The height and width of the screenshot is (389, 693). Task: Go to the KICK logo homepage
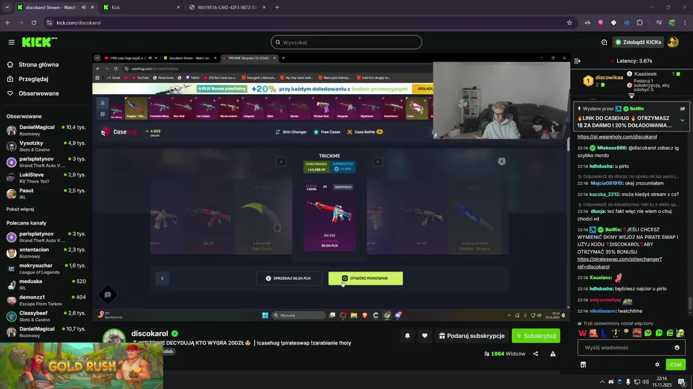pyautogui.click(x=40, y=42)
